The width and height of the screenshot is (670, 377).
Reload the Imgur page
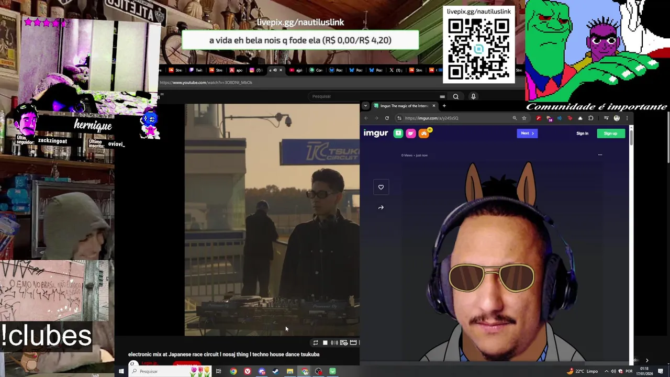(x=387, y=118)
